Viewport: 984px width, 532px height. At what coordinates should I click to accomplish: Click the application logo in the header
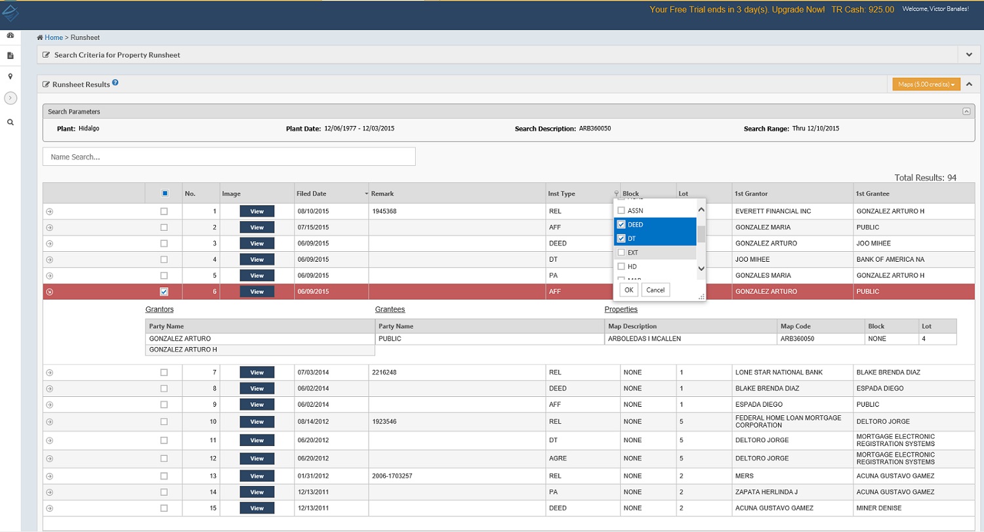10,14
